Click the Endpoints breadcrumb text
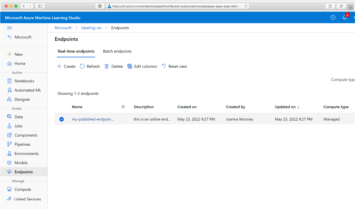 coord(120,28)
